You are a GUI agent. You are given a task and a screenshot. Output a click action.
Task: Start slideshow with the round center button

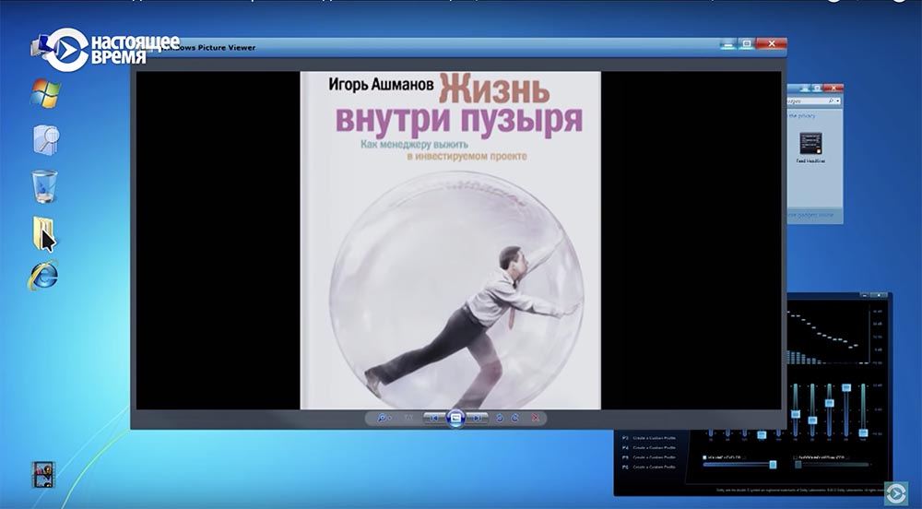click(455, 419)
